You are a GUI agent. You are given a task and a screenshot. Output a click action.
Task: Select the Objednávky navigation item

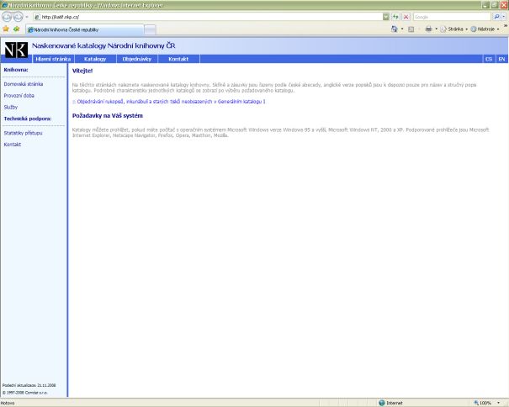click(x=135, y=60)
